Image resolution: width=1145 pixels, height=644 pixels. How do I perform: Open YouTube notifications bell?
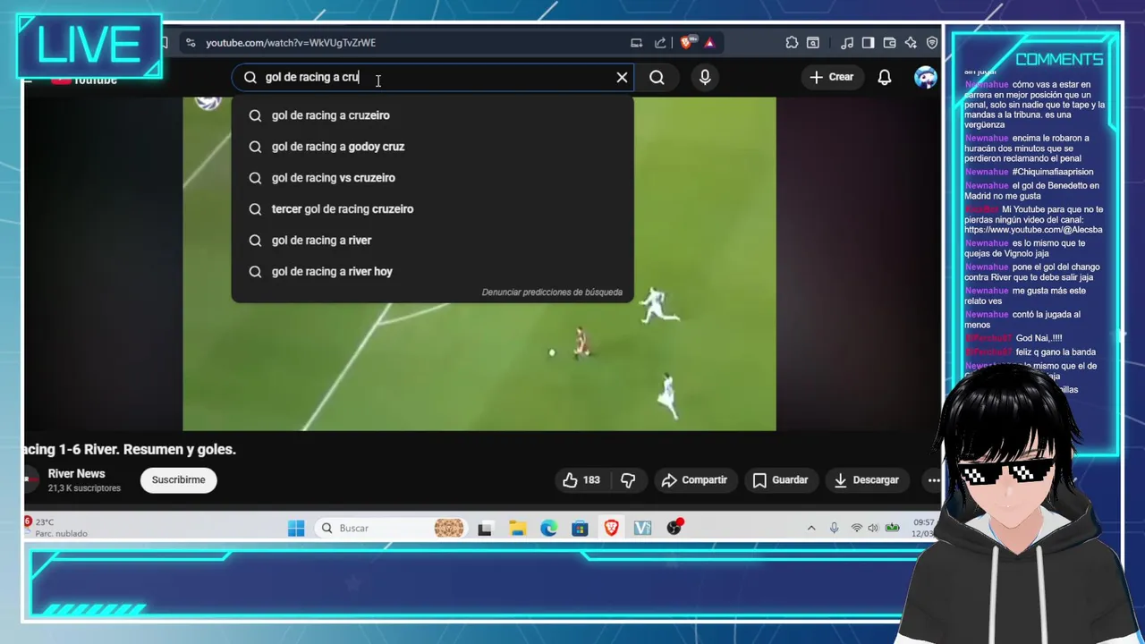pos(884,78)
